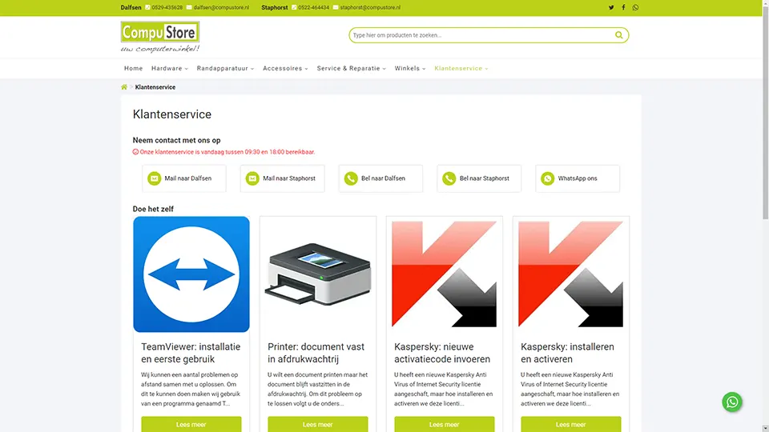The image size is (769, 432).
Task: Open the printer image thumbnail
Action: [x=318, y=274]
